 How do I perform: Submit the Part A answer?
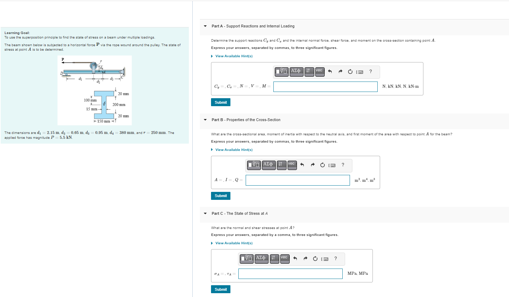tap(220, 102)
